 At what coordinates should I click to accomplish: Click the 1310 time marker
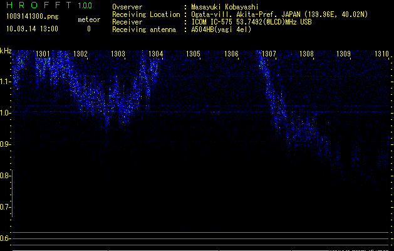[381, 54]
